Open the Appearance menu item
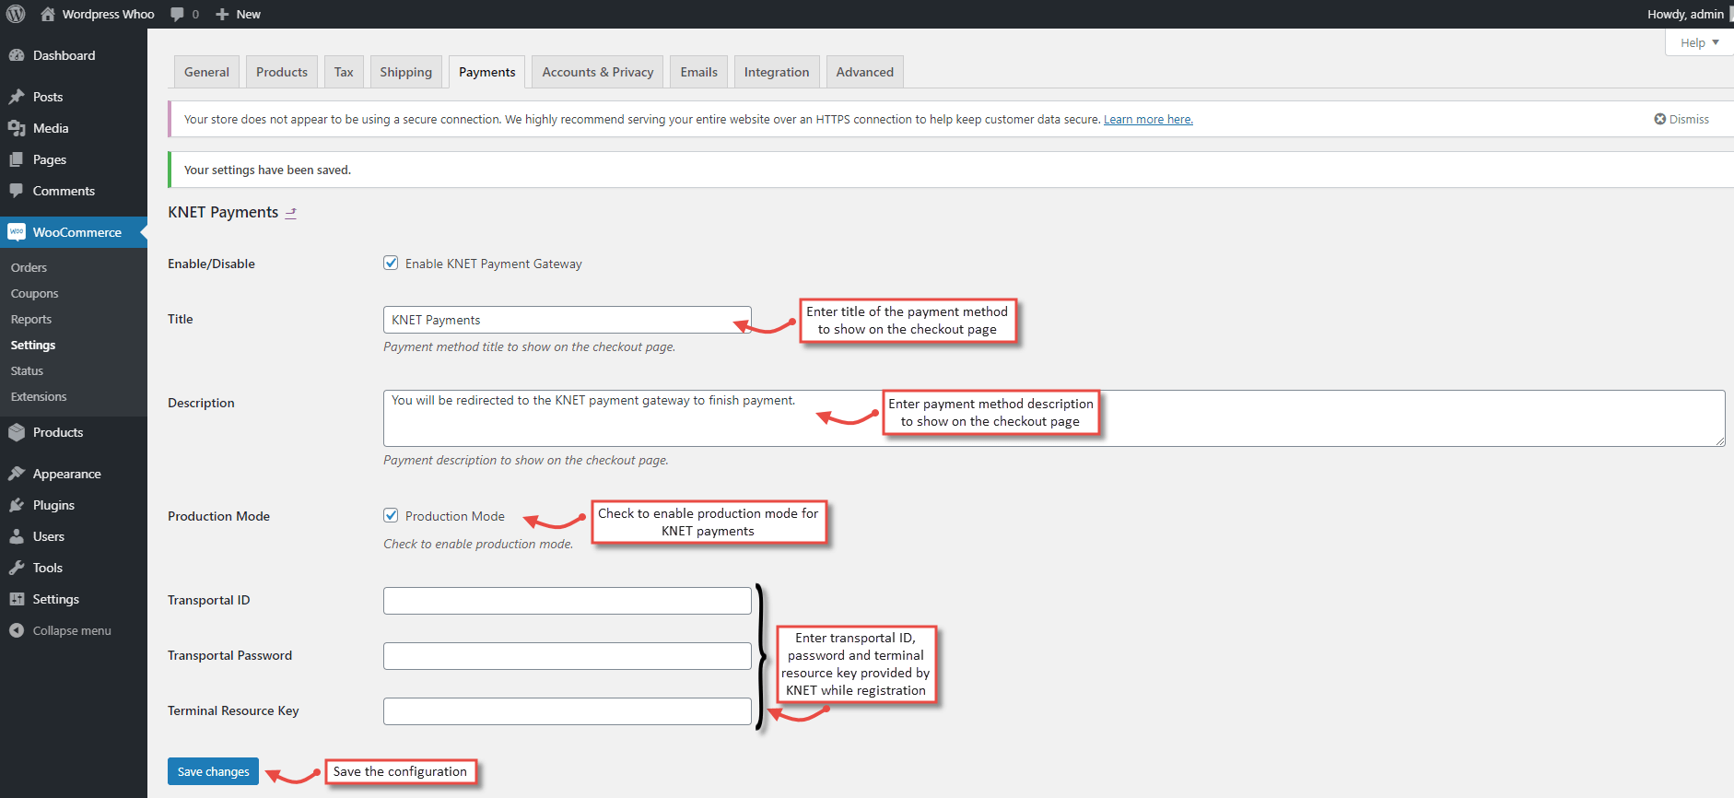1734x798 pixels. click(x=74, y=474)
